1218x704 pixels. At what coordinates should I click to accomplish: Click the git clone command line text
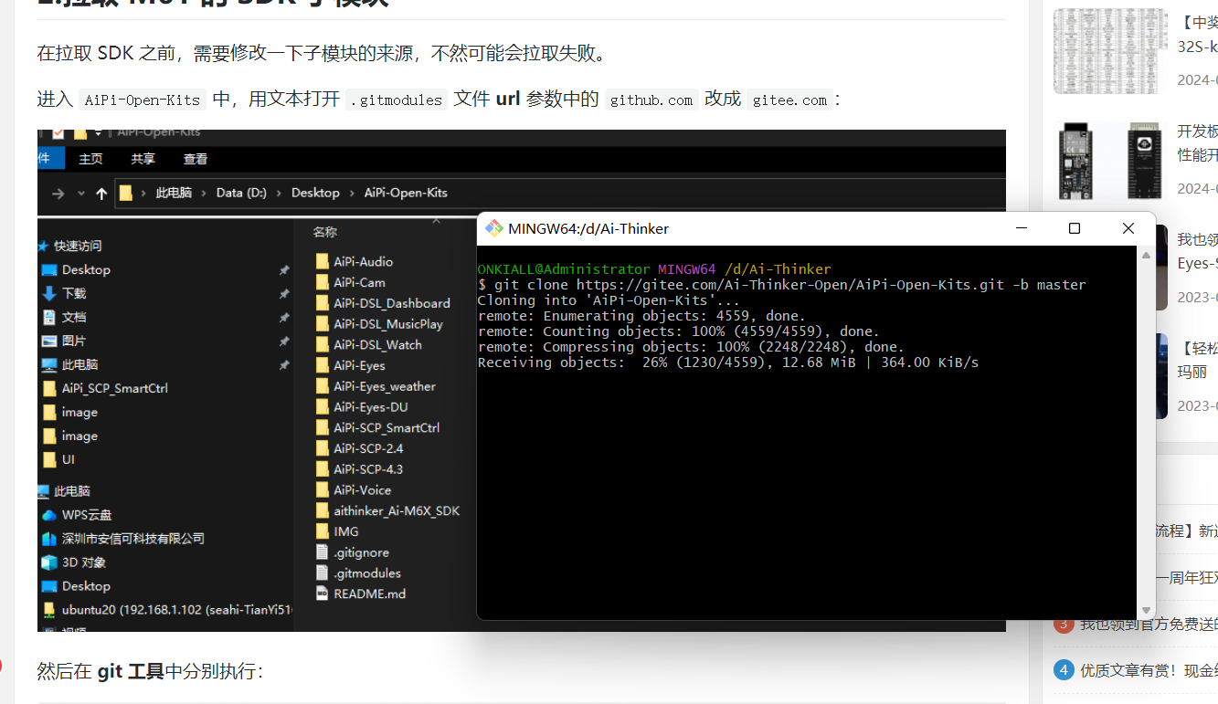(782, 285)
